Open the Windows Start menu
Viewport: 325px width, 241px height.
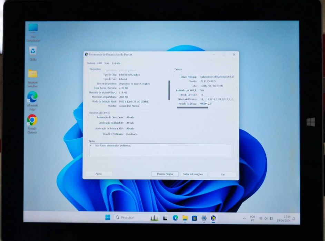108,218
